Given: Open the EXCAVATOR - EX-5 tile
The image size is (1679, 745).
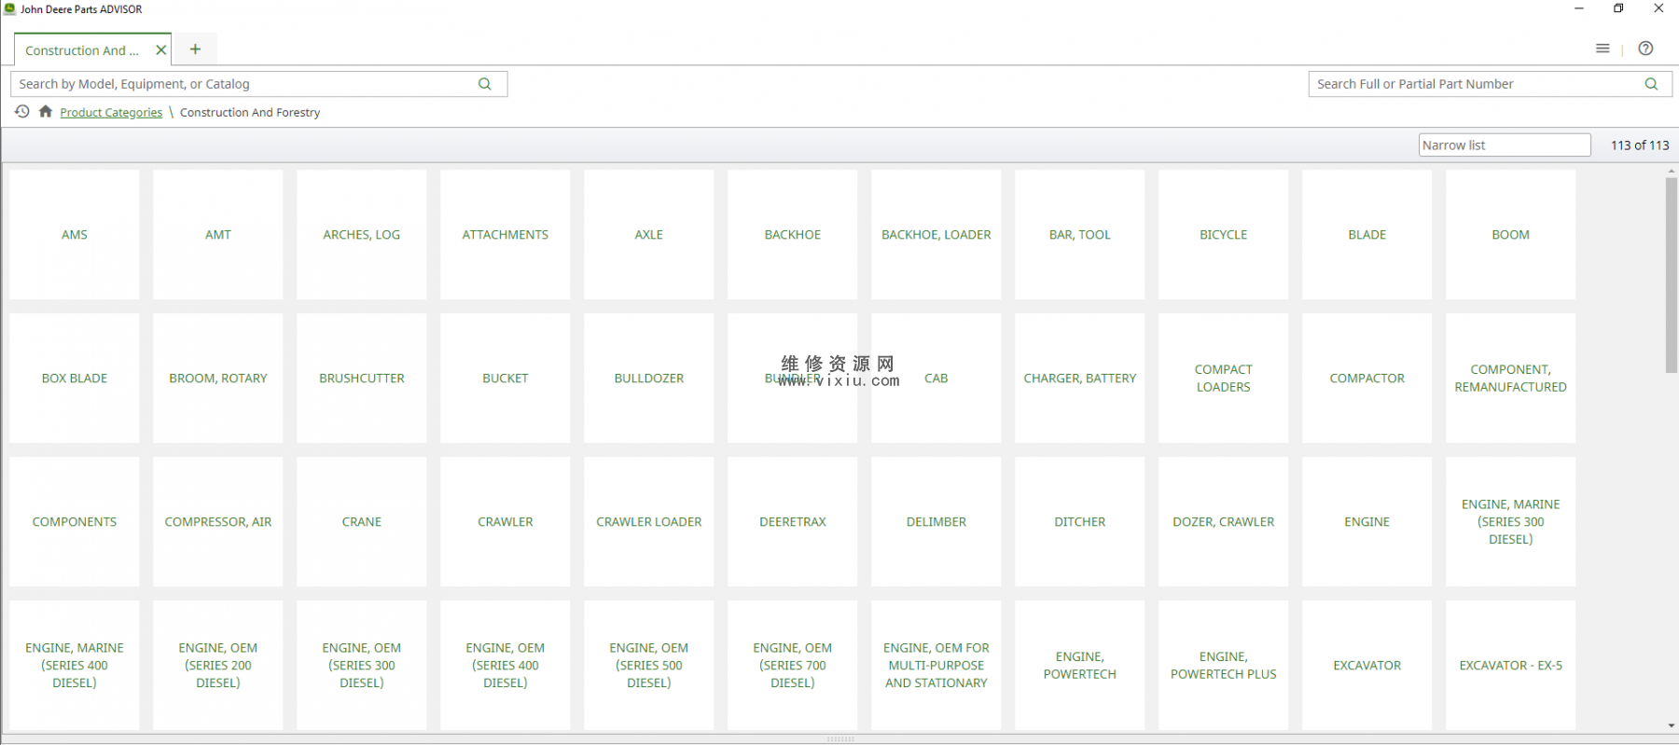Looking at the screenshot, I should (1511, 666).
